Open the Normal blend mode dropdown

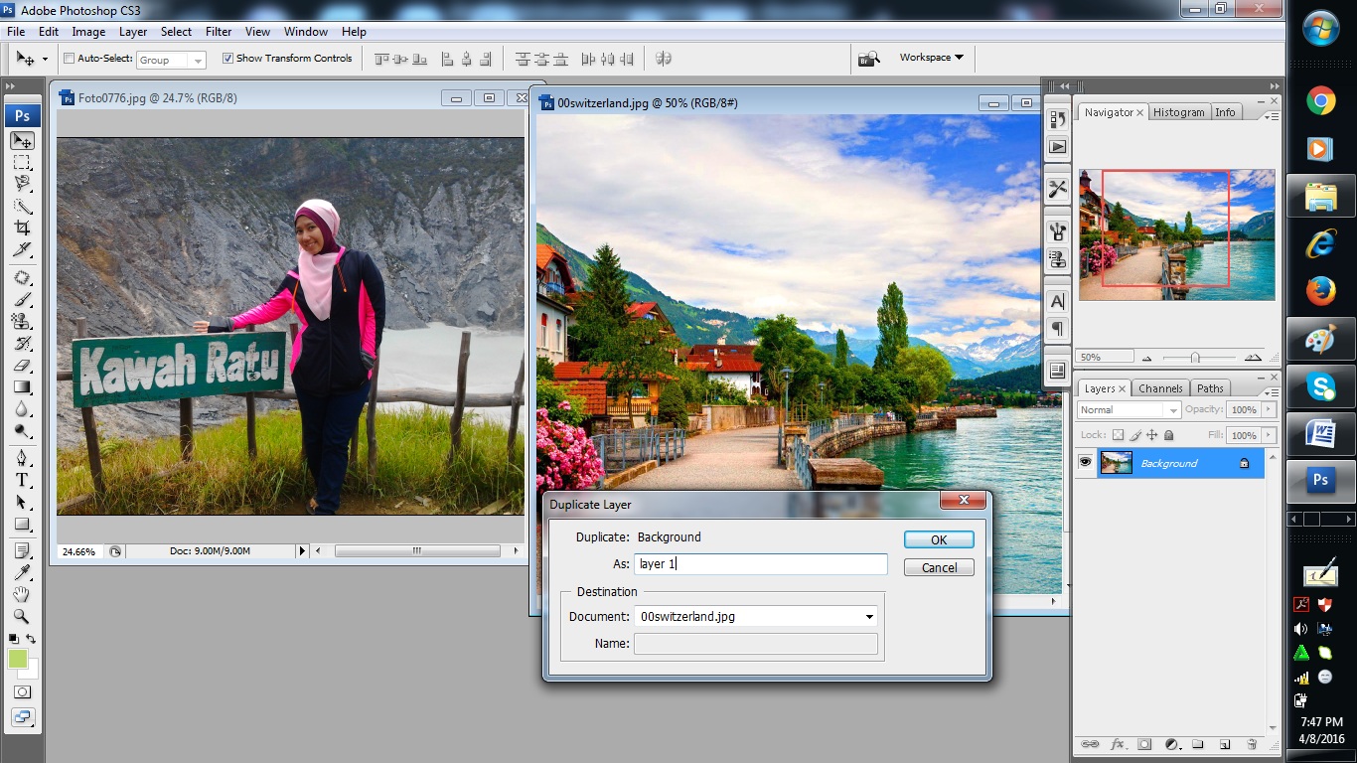click(1129, 409)
